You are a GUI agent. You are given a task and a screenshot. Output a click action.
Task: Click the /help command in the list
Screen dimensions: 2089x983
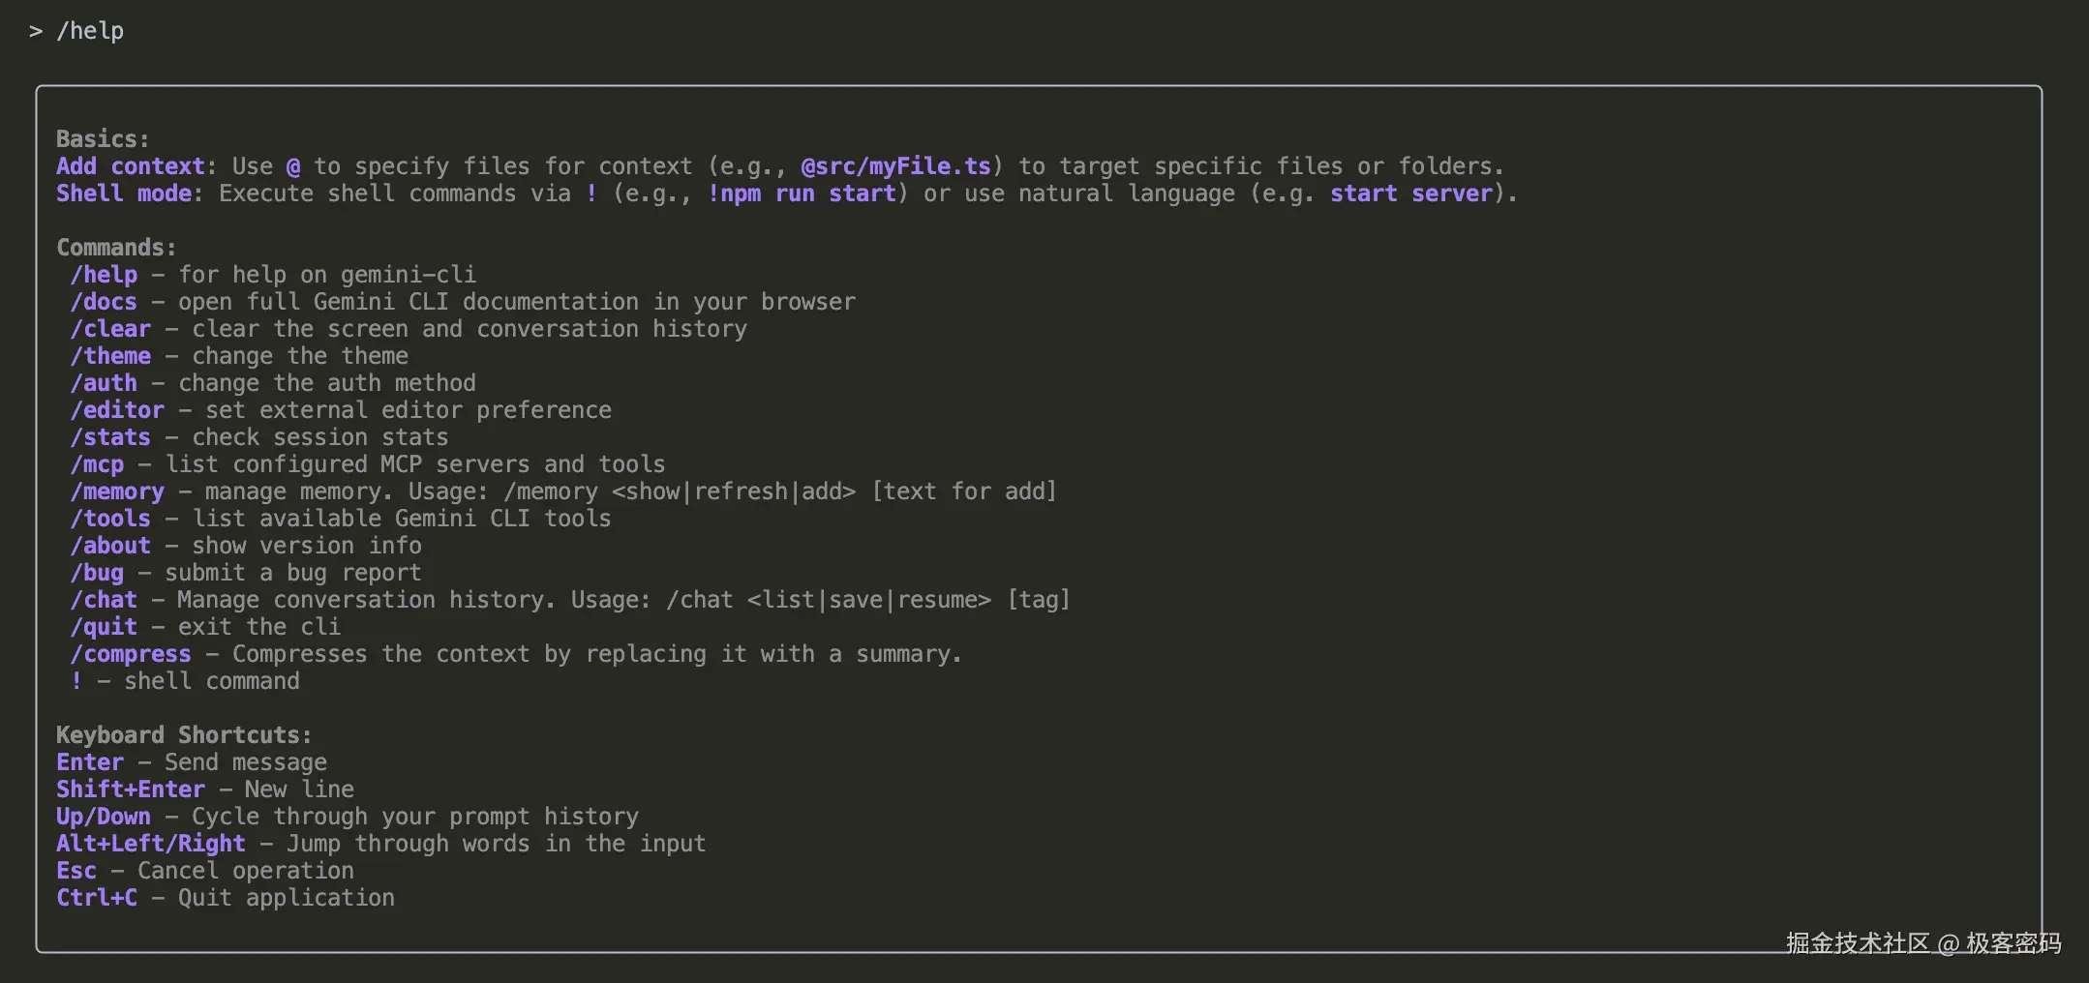[103, 275]
